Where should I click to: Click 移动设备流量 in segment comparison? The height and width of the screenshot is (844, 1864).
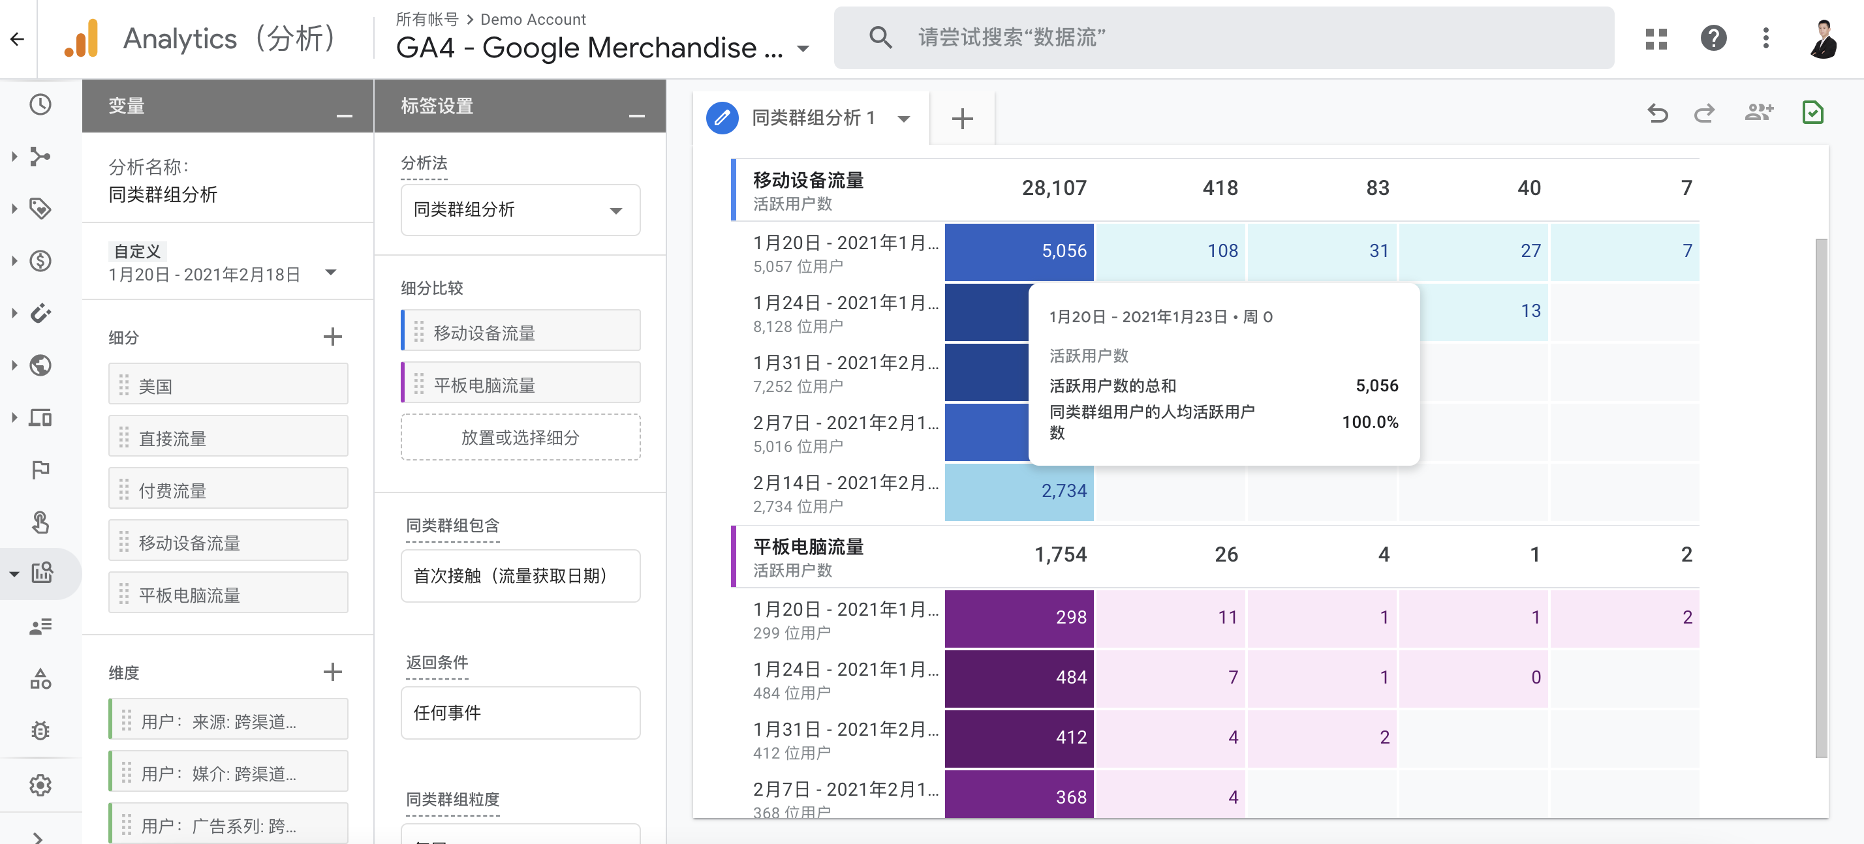520,331
